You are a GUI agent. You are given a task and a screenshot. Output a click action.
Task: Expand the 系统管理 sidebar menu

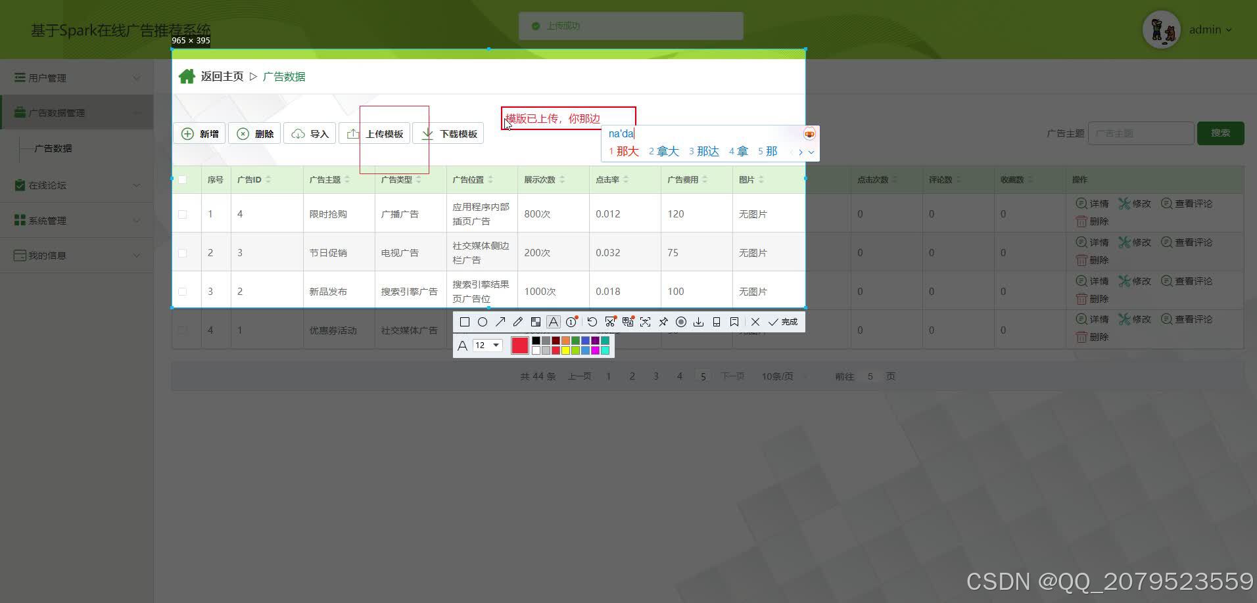[x=76, y=220]
